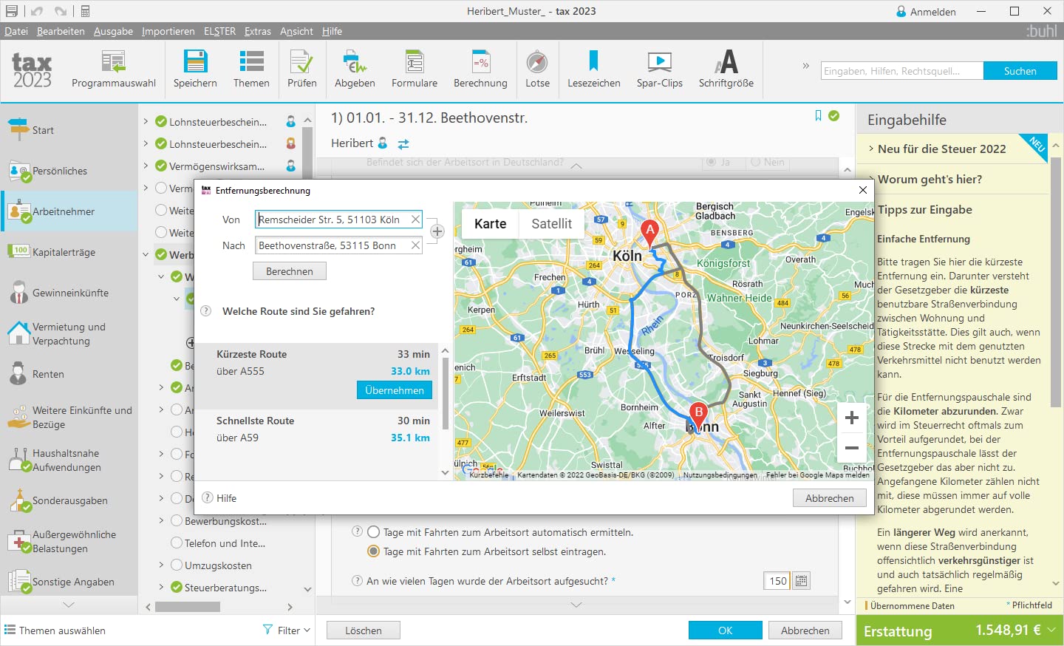Open the Bearbeiten menu
This screenshot has height=646, width=1064.
[61, 31]
